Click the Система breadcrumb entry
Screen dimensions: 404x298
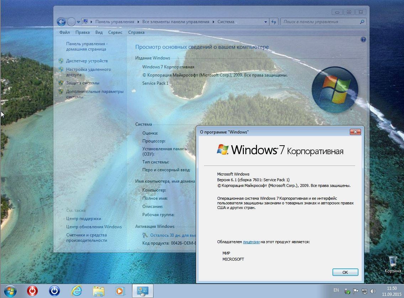(226, 22)
